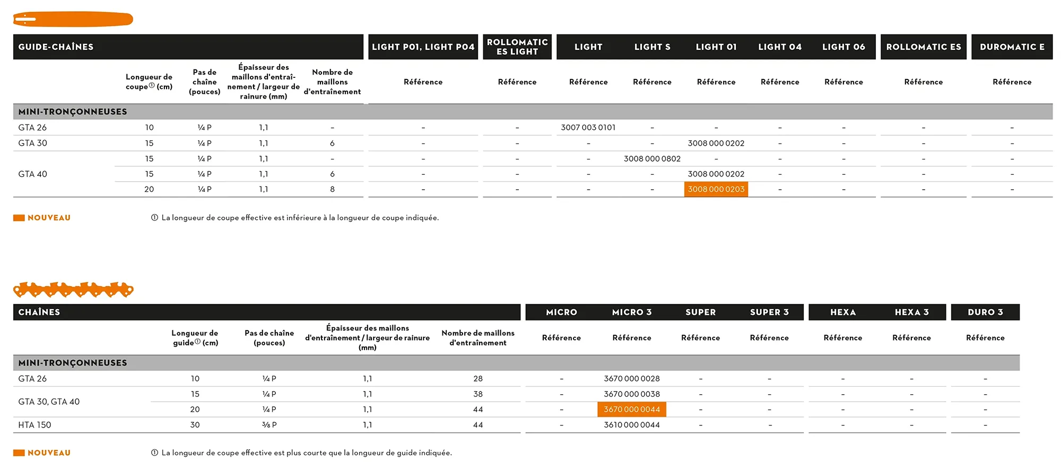Viewport: 1061px width, 471px height.
Task: Click the 'Pas de chaîne (pouces)' heading in guide-chaînes table
Action: [205, 82]
